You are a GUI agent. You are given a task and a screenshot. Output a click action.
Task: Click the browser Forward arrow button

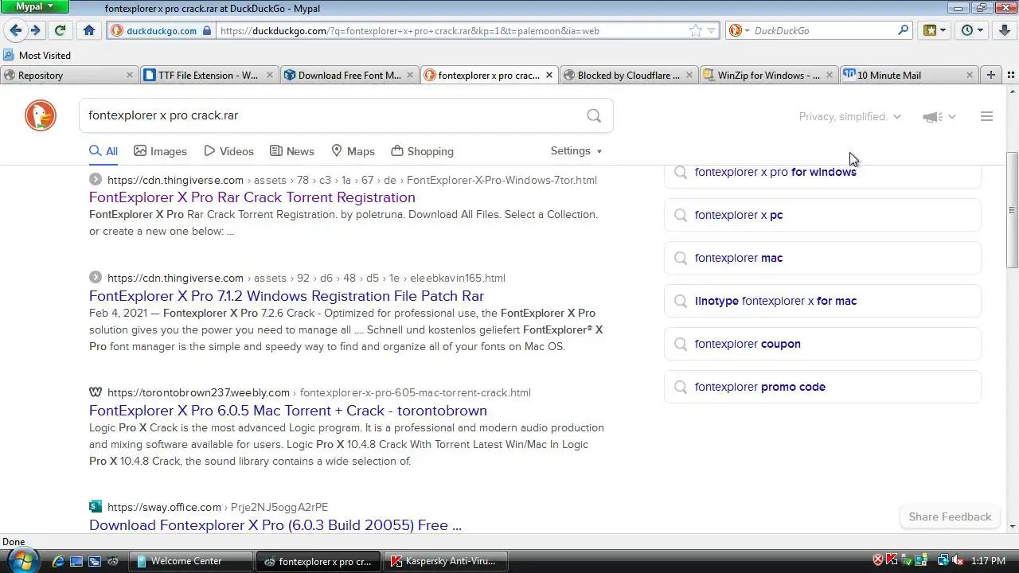pyautogui.click(x=36, y=30)
